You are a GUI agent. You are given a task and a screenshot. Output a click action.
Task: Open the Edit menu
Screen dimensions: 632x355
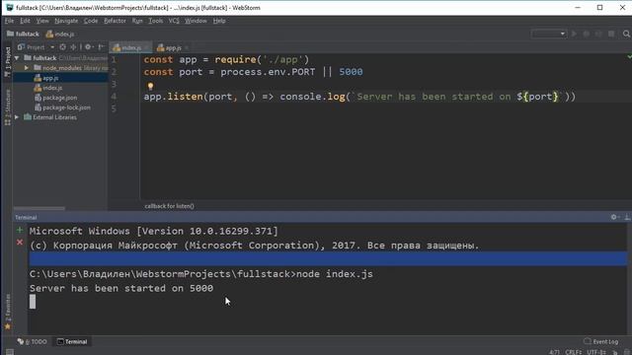pyautogui.click(x=25, y=21)
